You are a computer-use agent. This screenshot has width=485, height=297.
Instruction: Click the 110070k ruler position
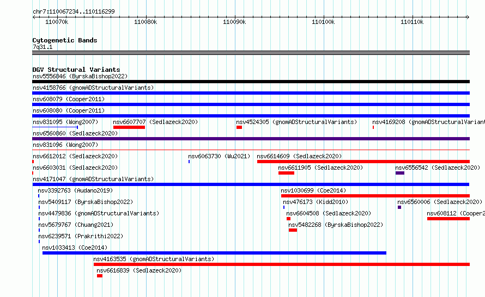pyautogui.click(x=57, y=22)
